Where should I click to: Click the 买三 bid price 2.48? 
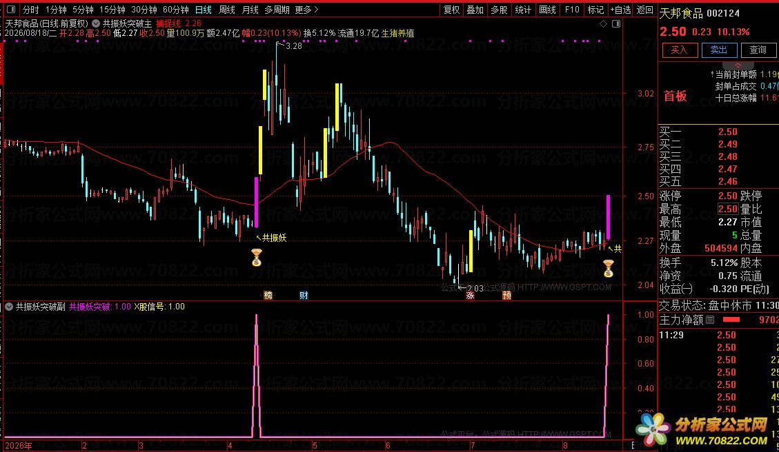(727, 157)
